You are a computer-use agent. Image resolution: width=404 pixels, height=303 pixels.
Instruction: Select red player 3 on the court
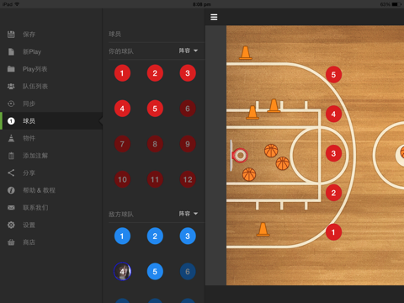[x=333, y=153]
